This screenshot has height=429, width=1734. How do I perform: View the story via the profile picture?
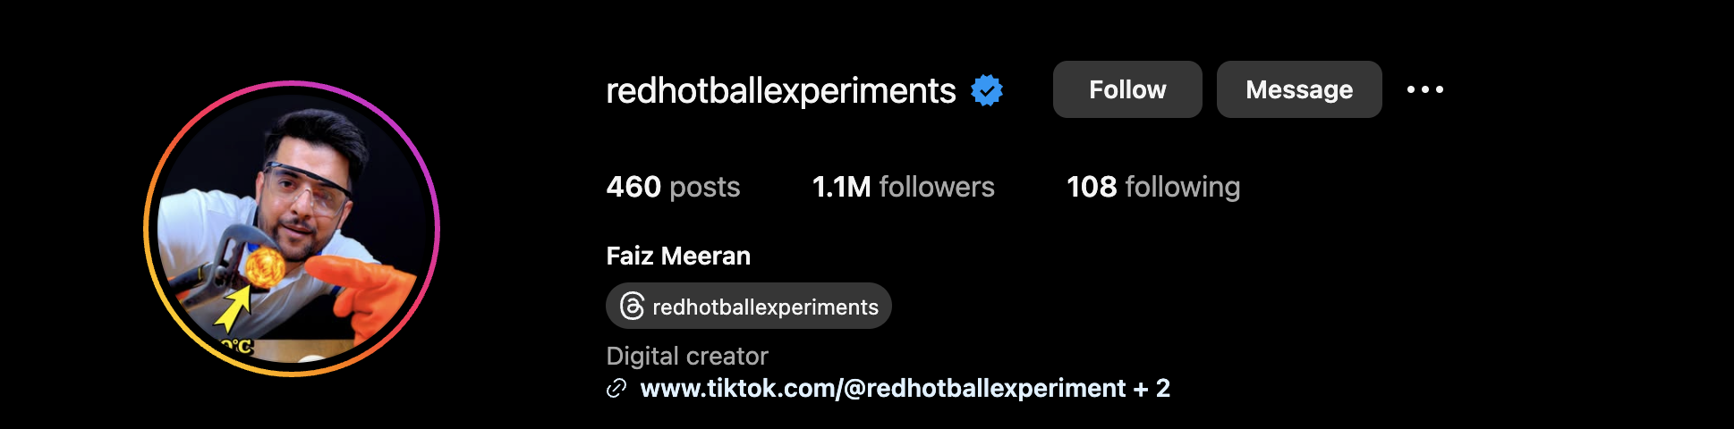(x=292, y=229)
